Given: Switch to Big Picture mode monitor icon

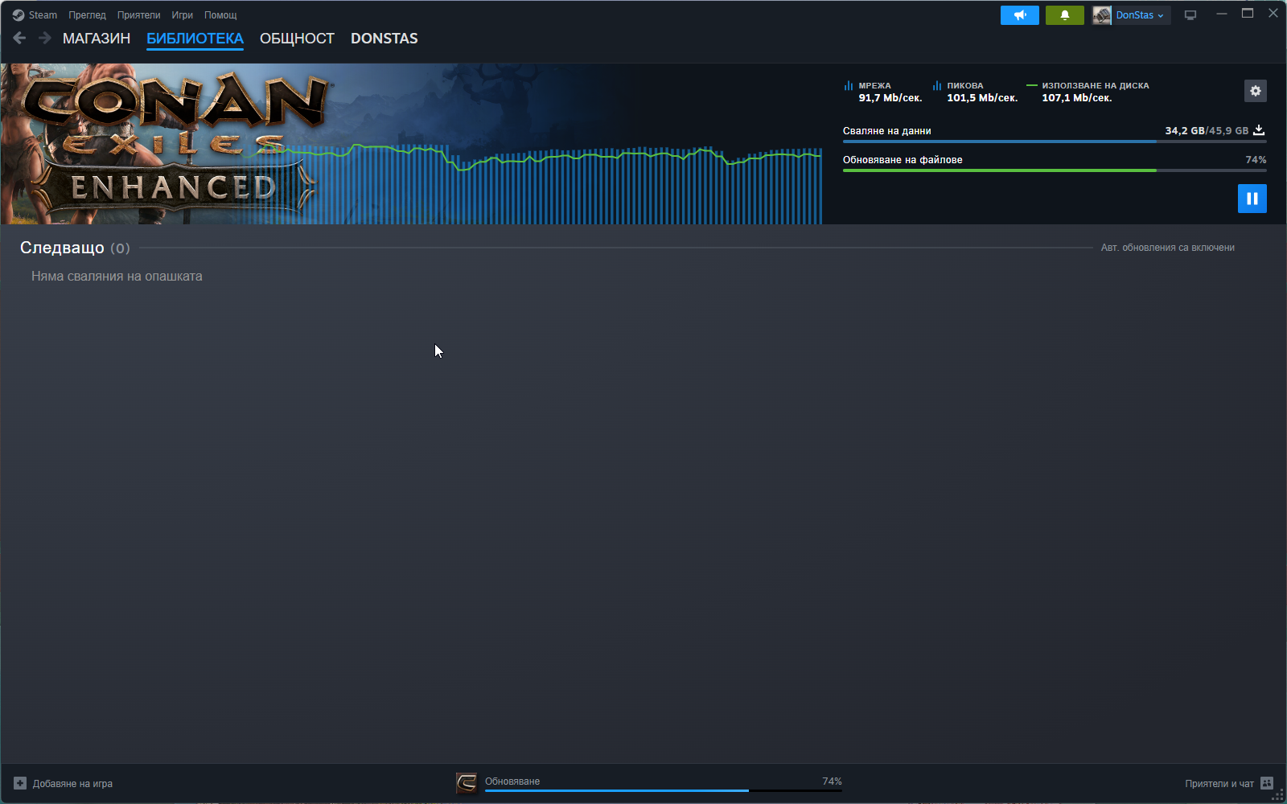Looking at the screenshot, I should 1190,15.
